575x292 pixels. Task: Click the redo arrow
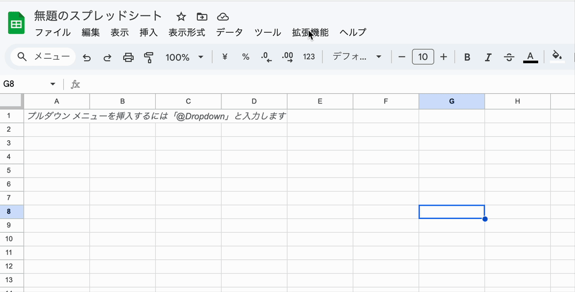click(x=108, y=57)
